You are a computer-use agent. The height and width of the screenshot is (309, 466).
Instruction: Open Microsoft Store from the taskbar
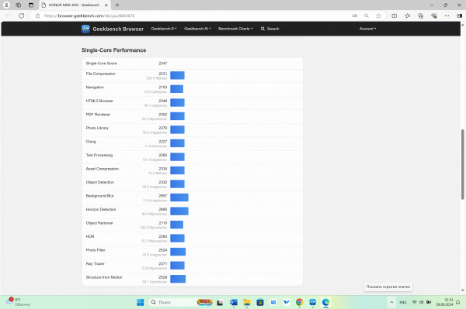(x=260, y=302)
